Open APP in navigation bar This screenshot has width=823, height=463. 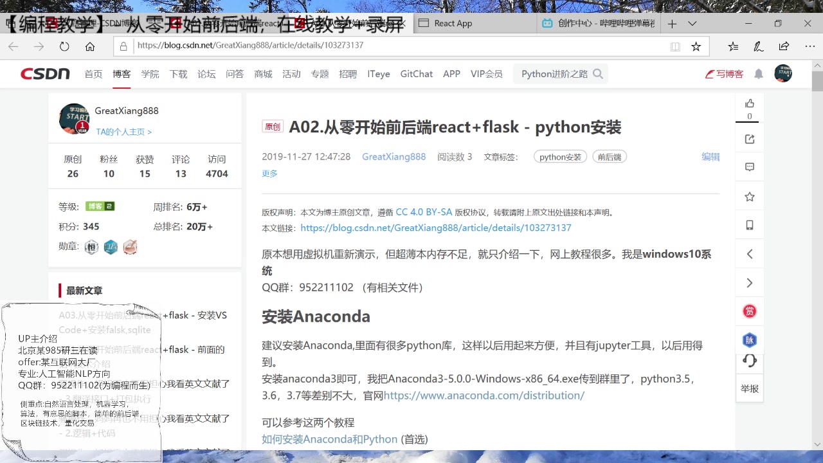[452, 74]
